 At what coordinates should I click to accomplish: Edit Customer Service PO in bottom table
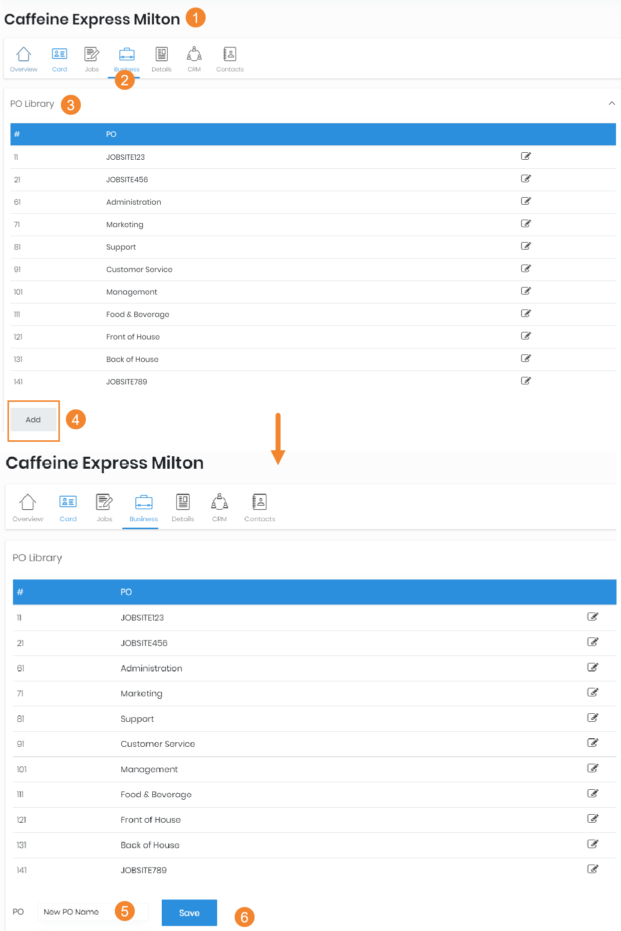[593, 743]
